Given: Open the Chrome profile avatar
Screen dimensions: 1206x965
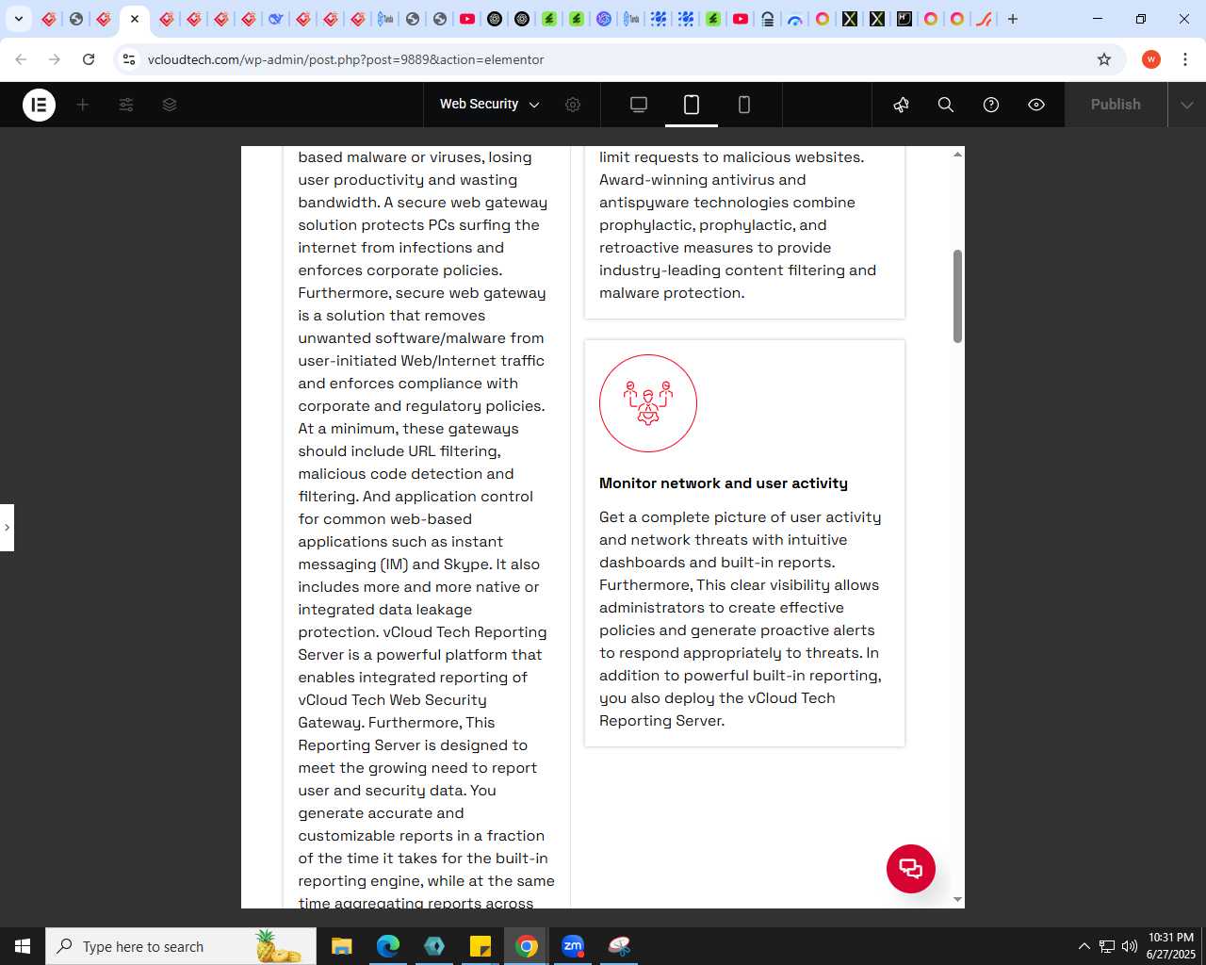Looking at the screenshot, I should 1151,59.
